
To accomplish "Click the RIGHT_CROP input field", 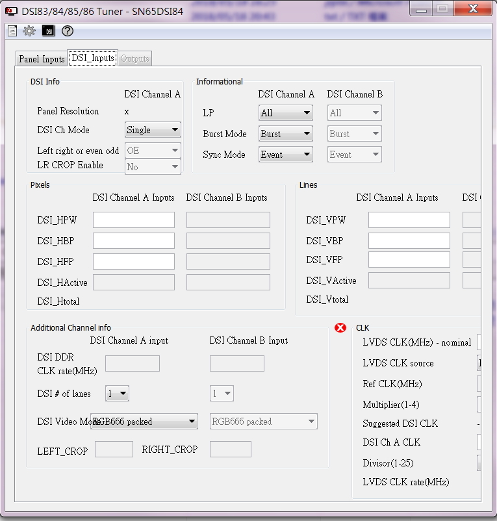I will pos(231,450).
